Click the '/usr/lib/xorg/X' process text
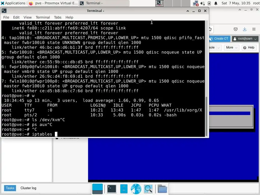The height and width of the screenshot is (195, 260). pos(183,110)
